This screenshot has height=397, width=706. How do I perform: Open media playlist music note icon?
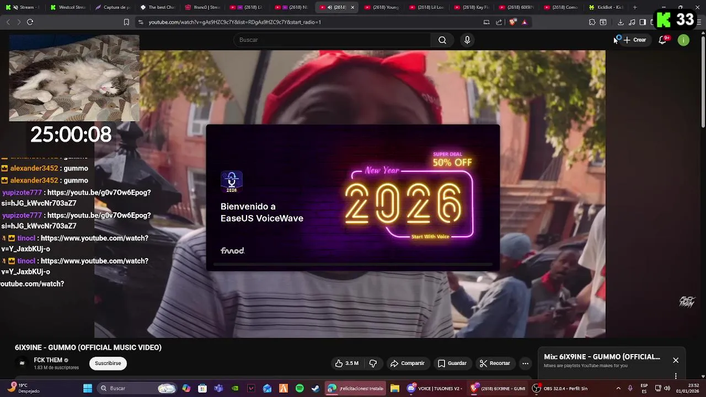point(632,22)
